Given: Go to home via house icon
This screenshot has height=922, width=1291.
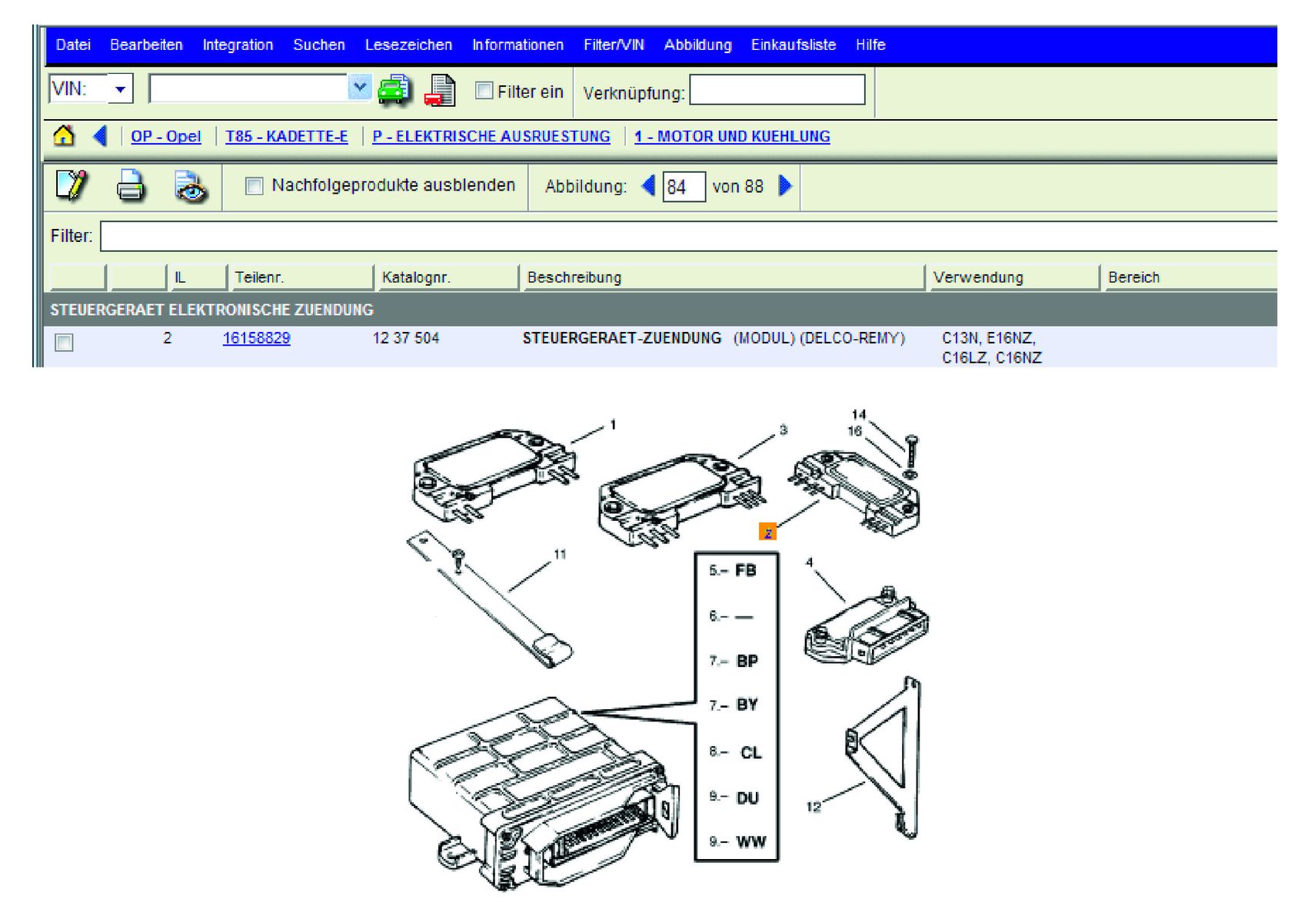Looking at the screenshot, I should coord(64,136).
